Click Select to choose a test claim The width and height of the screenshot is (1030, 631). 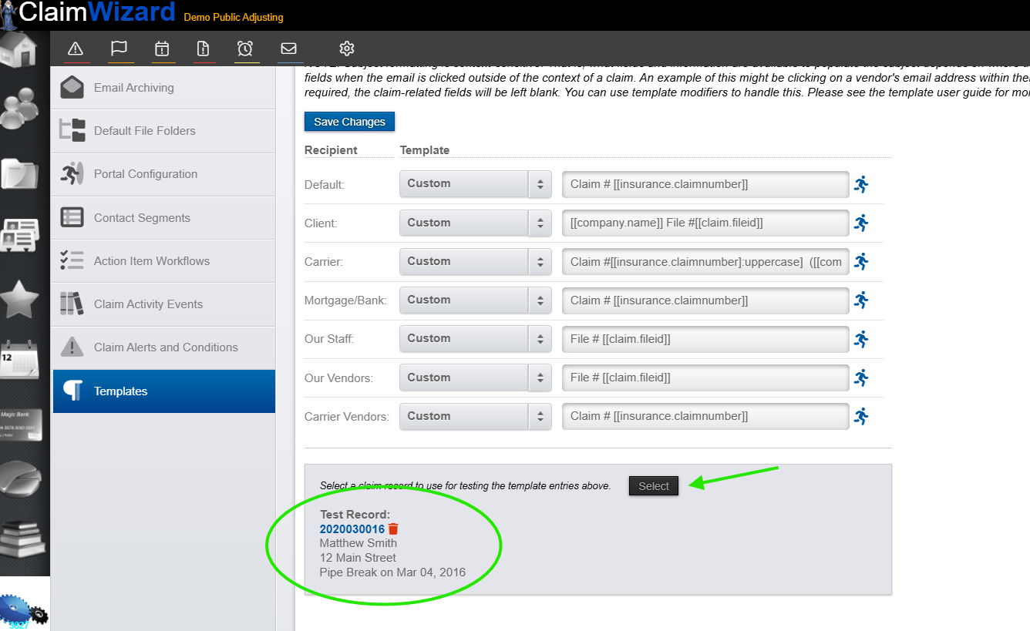point(654,486)
